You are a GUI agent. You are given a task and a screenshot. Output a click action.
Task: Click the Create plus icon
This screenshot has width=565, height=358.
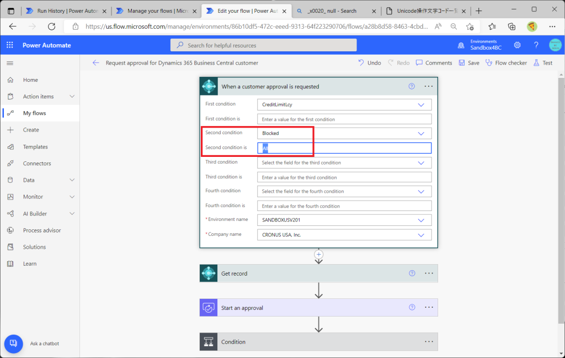tap(10, 130)
